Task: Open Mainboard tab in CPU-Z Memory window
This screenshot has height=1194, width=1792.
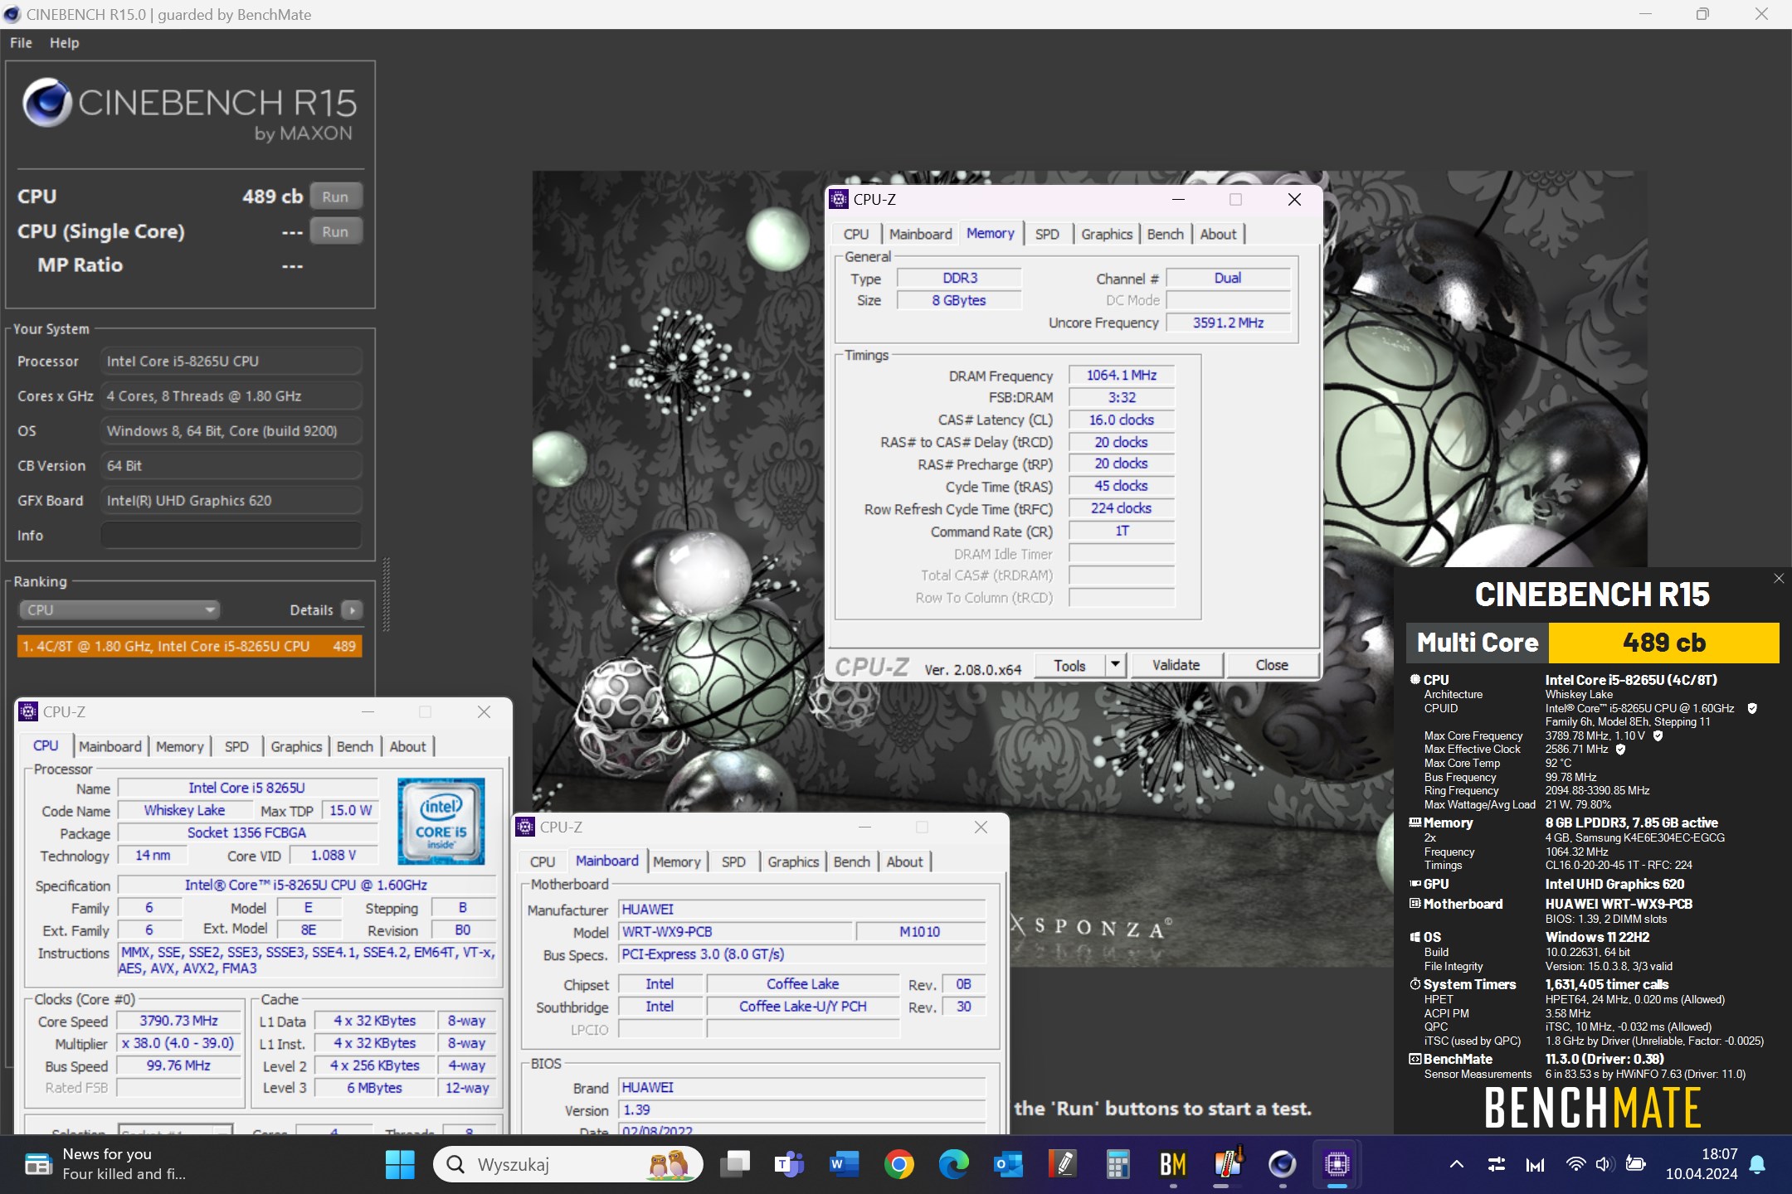Action: pos(920,235)
